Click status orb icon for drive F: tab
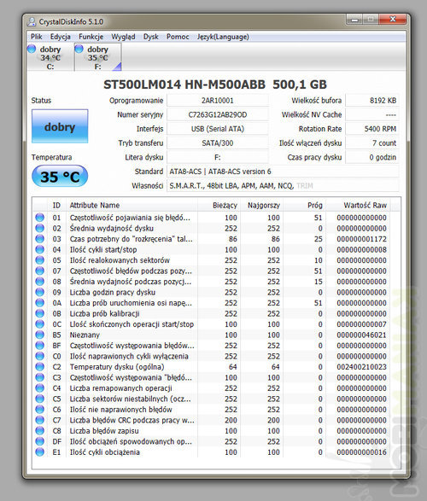The image size is (427, 501). pyautogui.click(x=79, y=49)
